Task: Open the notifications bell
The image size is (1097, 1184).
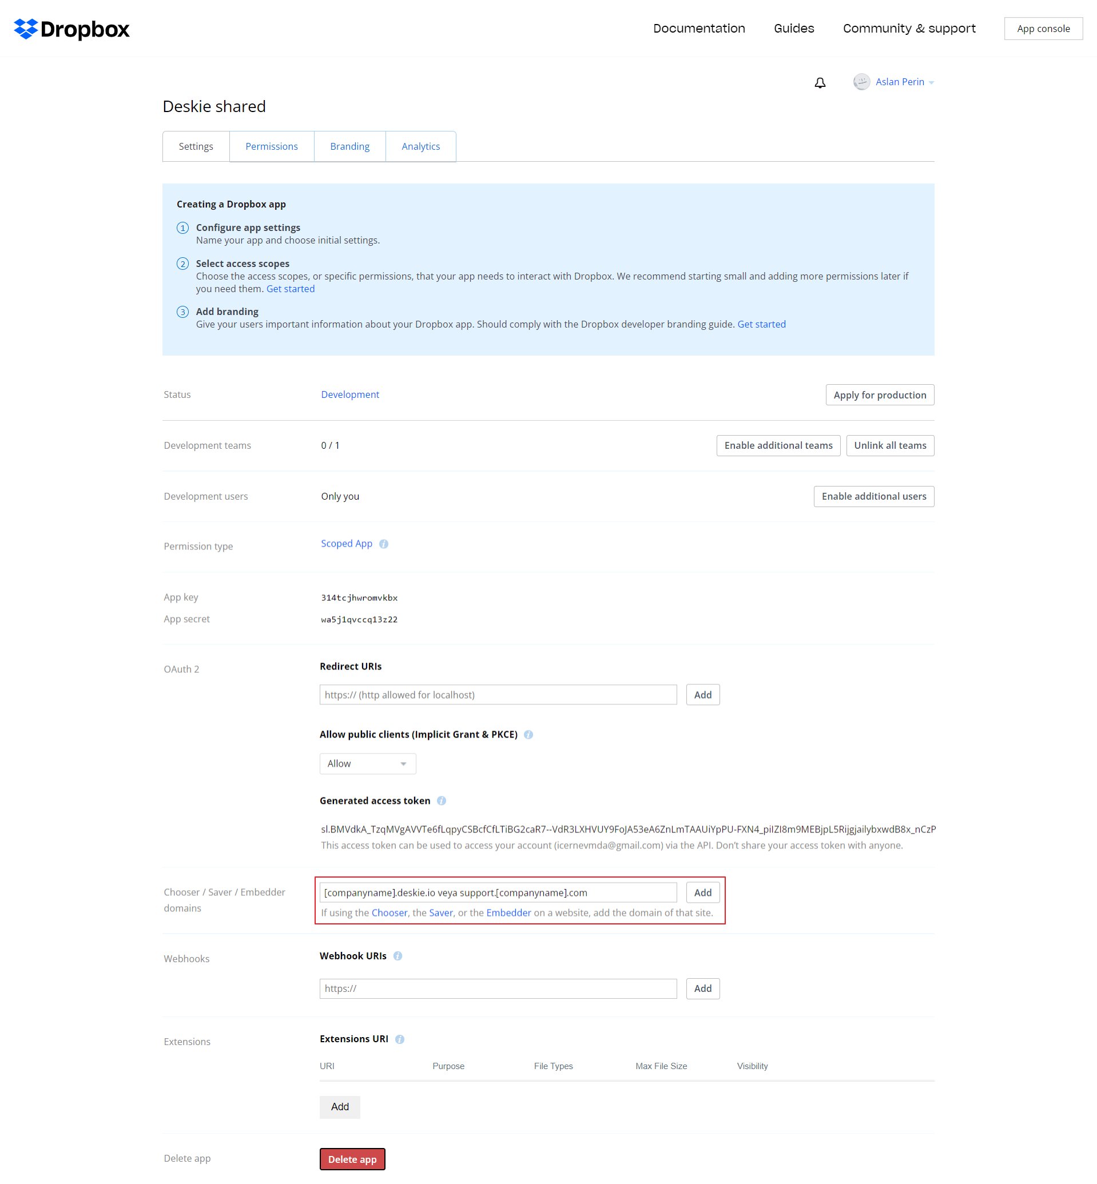Action: (x=820, y=82)
